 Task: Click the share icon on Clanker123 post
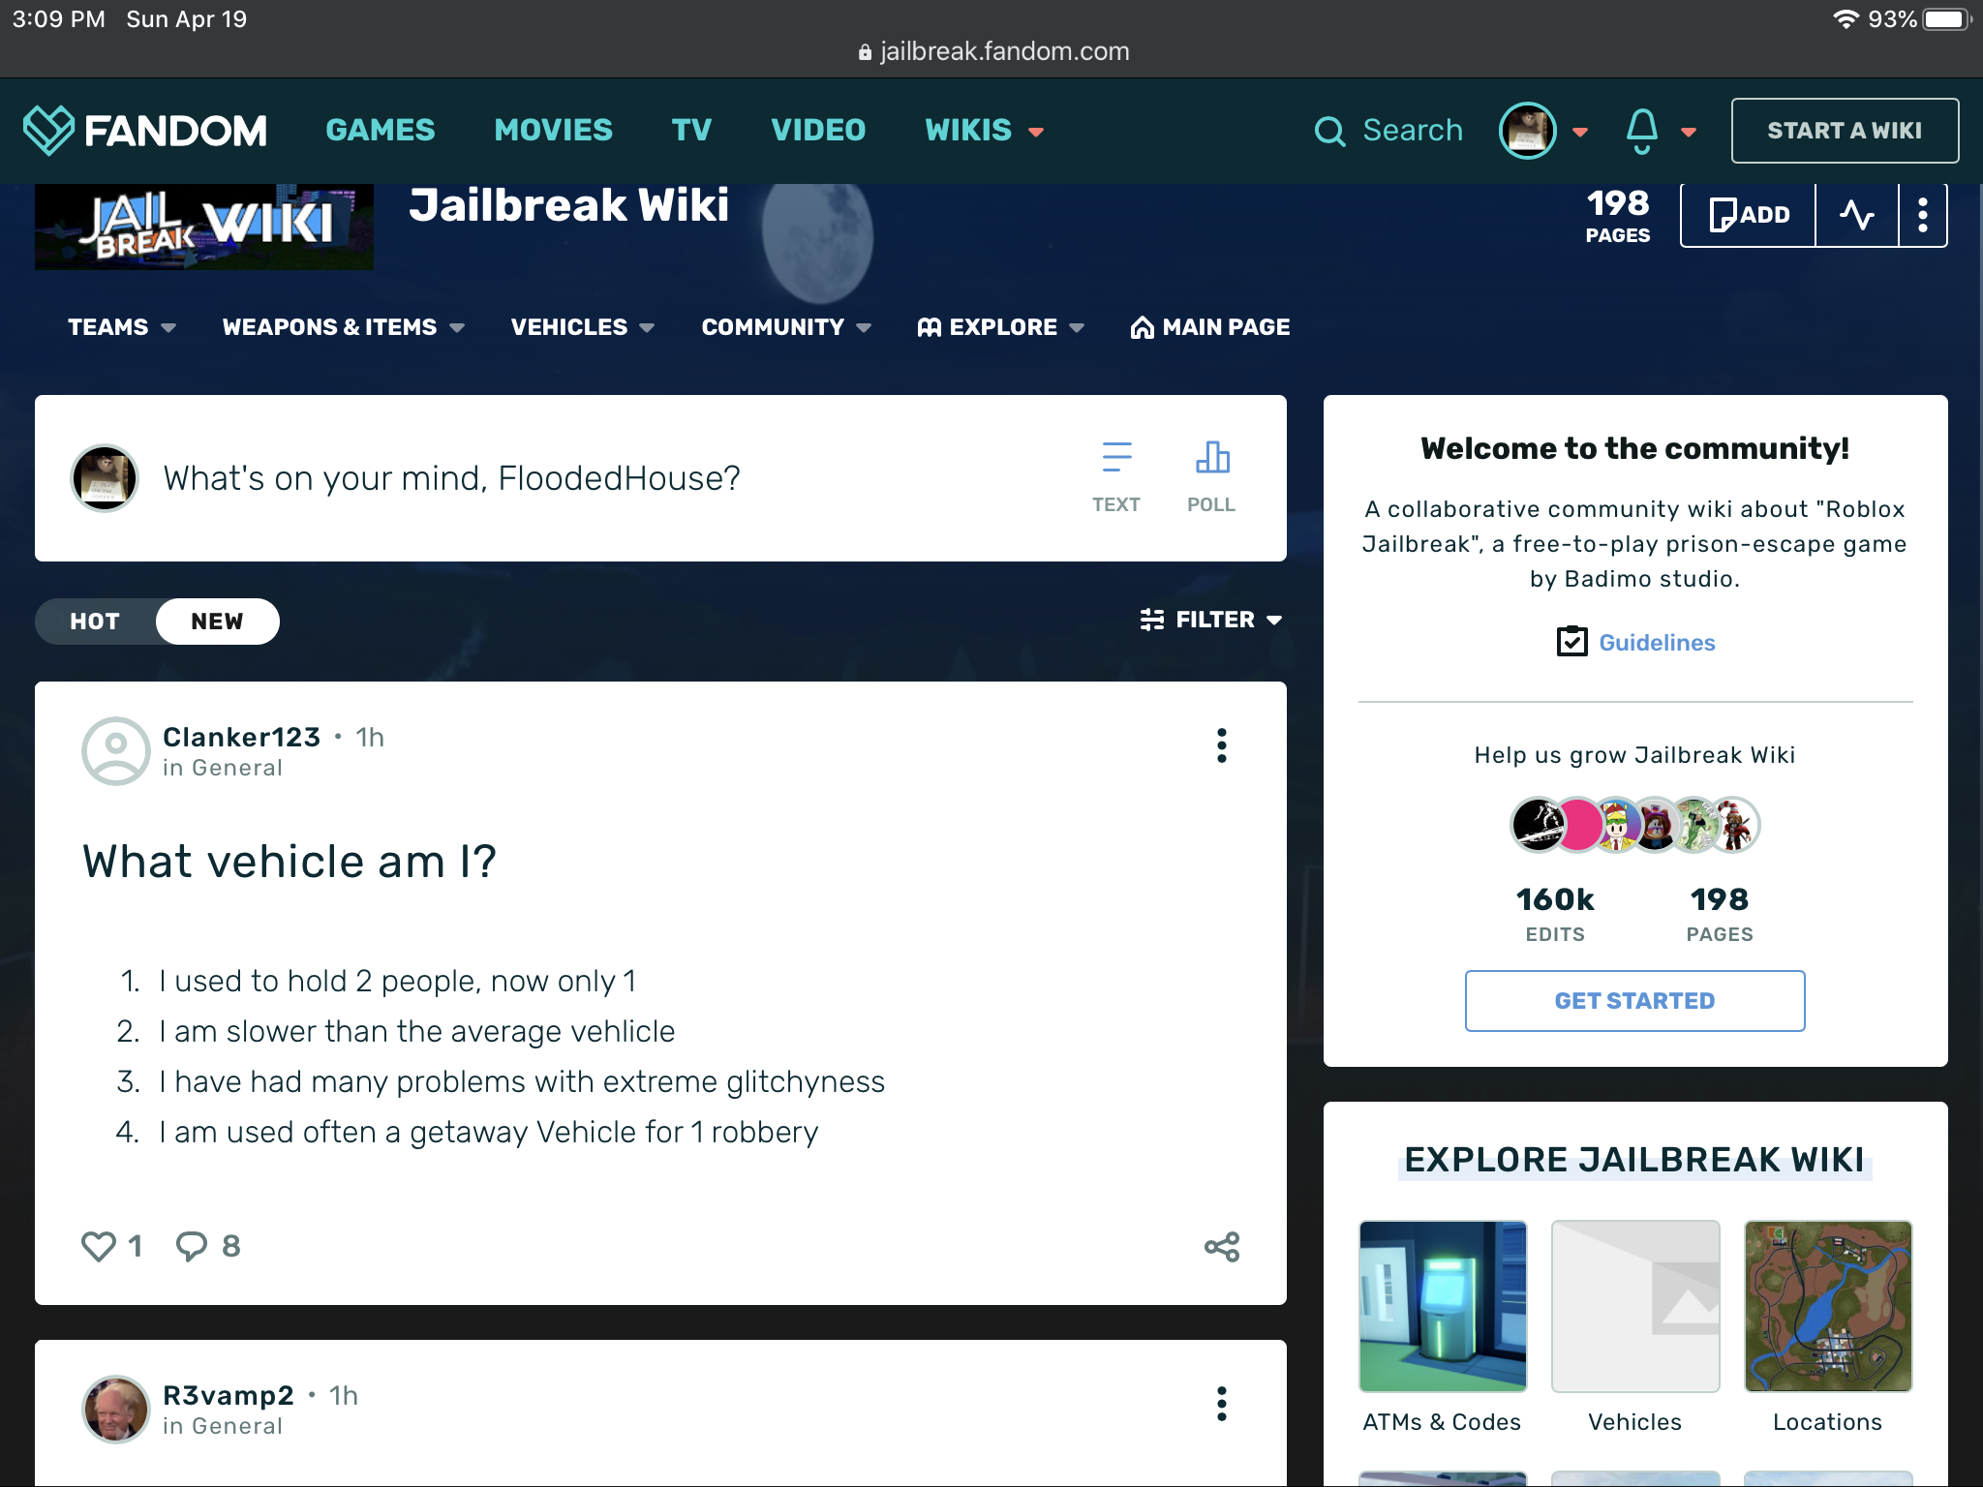point(1223,1247)
